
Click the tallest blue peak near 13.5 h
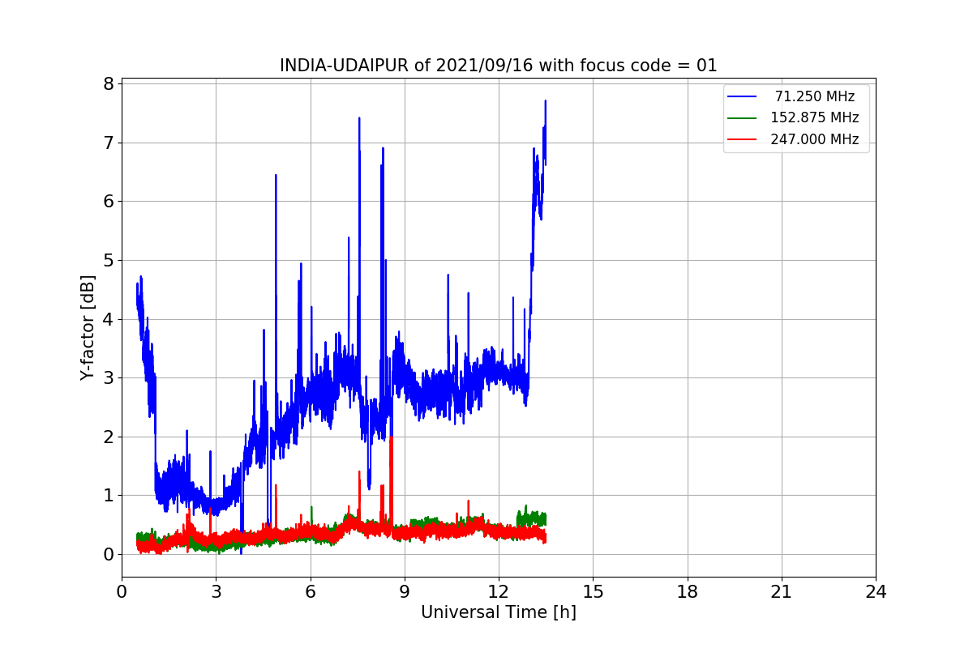point(545,101)
